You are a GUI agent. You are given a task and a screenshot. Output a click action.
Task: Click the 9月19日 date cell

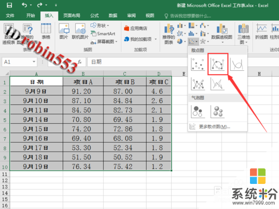pos(36,166)
